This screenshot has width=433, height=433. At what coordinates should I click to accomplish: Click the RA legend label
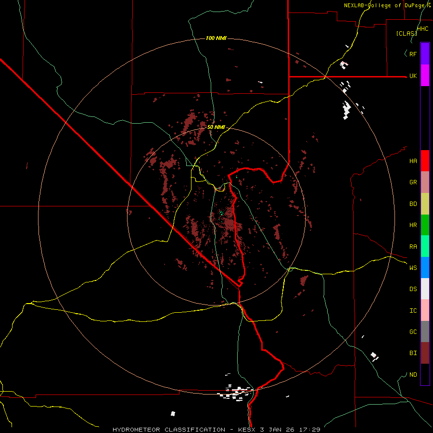point(413,247)
